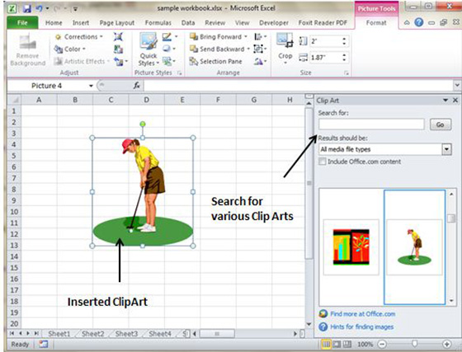Open the File tab

point(22,22)
